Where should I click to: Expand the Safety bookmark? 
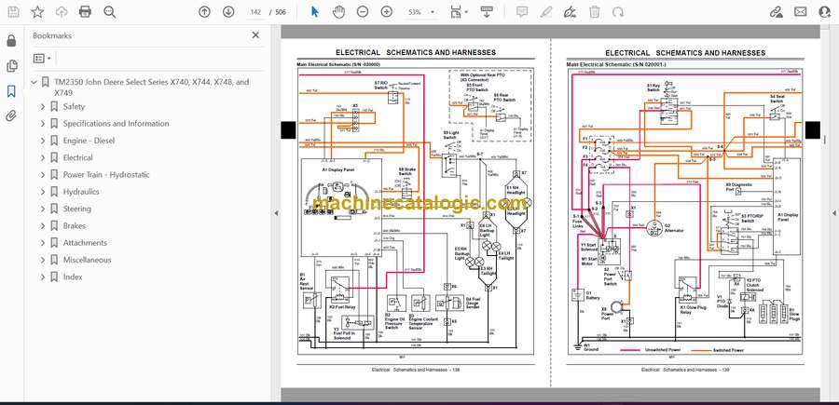coord(43,107)
